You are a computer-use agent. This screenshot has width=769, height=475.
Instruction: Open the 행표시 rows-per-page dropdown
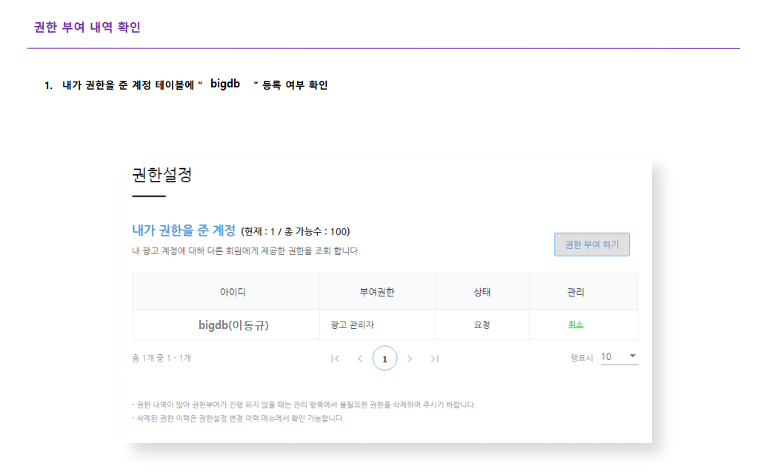click(x=619, y=357)
